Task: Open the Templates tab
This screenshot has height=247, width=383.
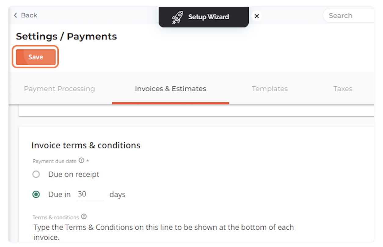Action: pos(270,89)
